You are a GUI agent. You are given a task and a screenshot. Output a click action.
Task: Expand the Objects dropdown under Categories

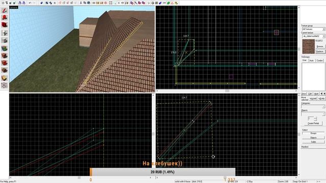(x=313, y=114)
